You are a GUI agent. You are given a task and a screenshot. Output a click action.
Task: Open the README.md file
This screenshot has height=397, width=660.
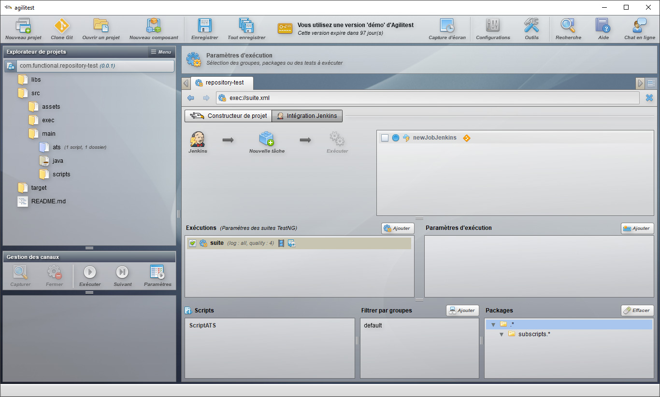click(48, 201)
